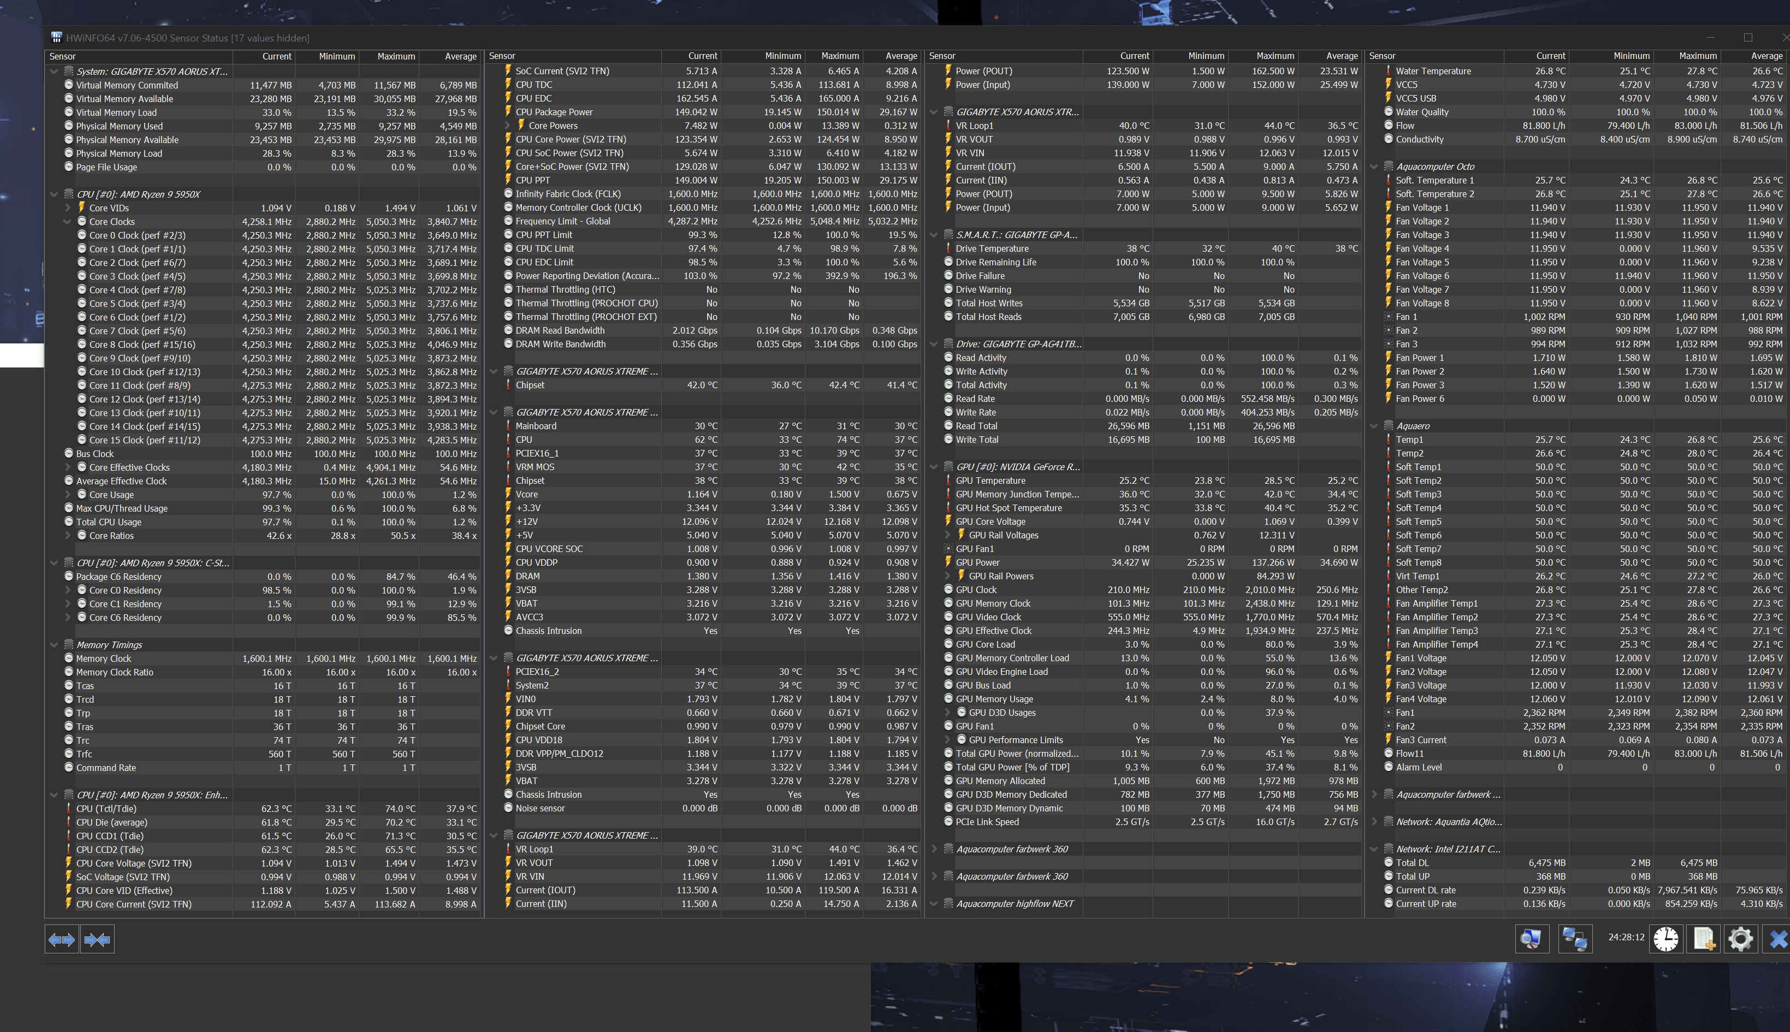Screen dimensions: 1790x1032
Task: Select the Physical Memory Load row
Action: point(262,153)
